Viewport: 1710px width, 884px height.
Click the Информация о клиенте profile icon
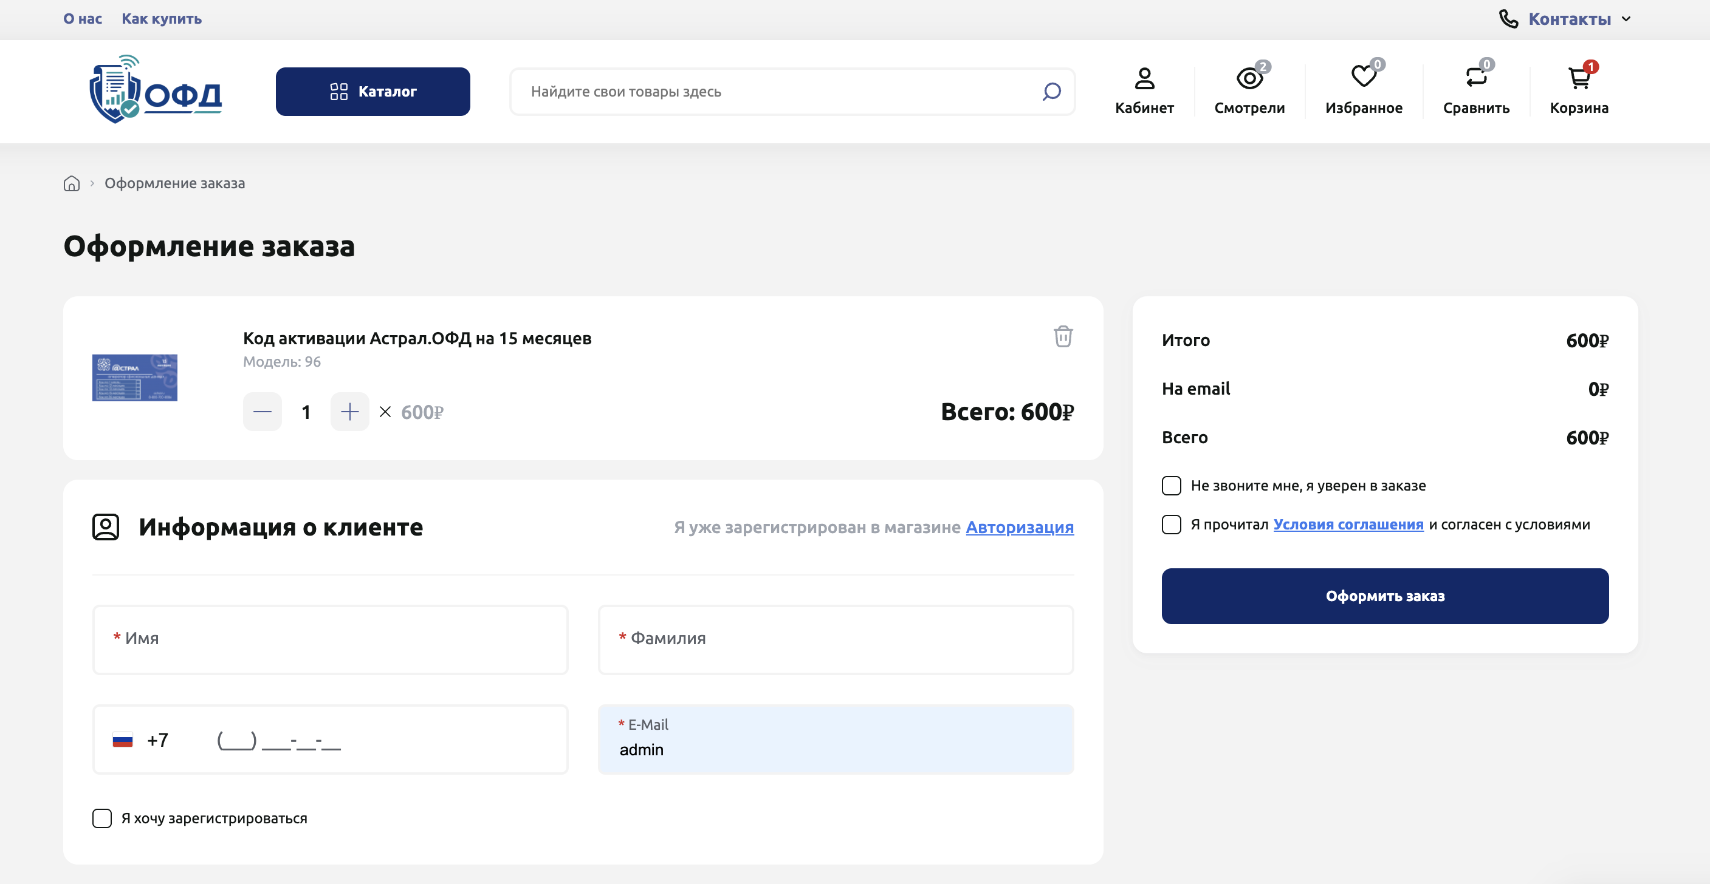coord(106,527)
